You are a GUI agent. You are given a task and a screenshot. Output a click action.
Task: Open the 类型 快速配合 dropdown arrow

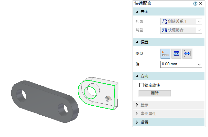point(199,30)
